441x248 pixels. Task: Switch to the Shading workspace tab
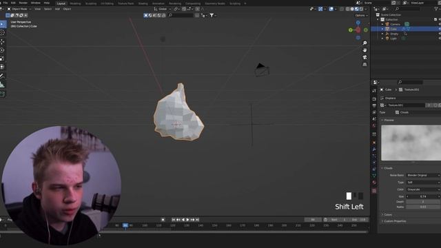click(143, 3)
